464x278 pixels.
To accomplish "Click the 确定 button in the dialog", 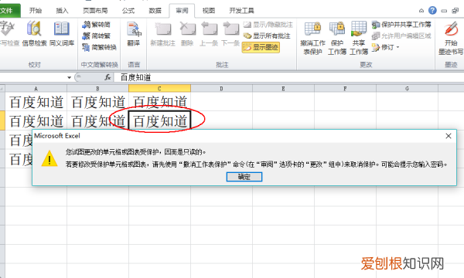I will tap(244, 177).
